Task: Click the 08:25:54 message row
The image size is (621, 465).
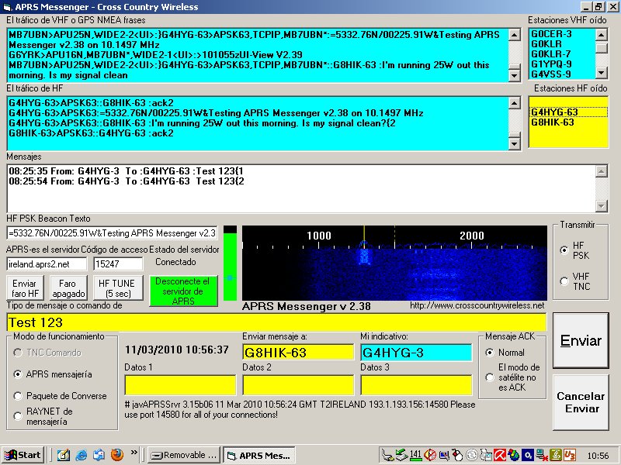Action: (126, 181)
